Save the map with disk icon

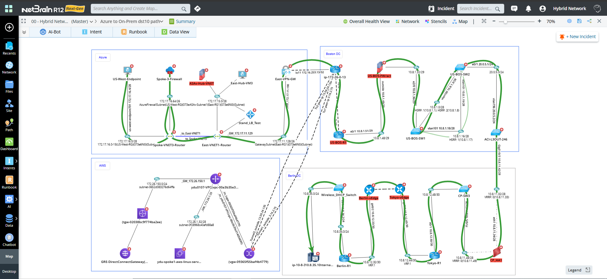coord(579,21)
